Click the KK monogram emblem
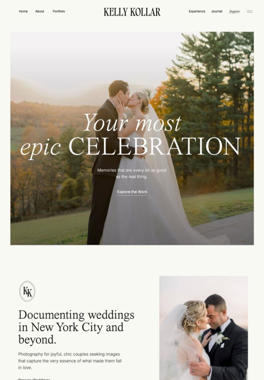This screenshot has height=380, width=264. tap(27, 291)
